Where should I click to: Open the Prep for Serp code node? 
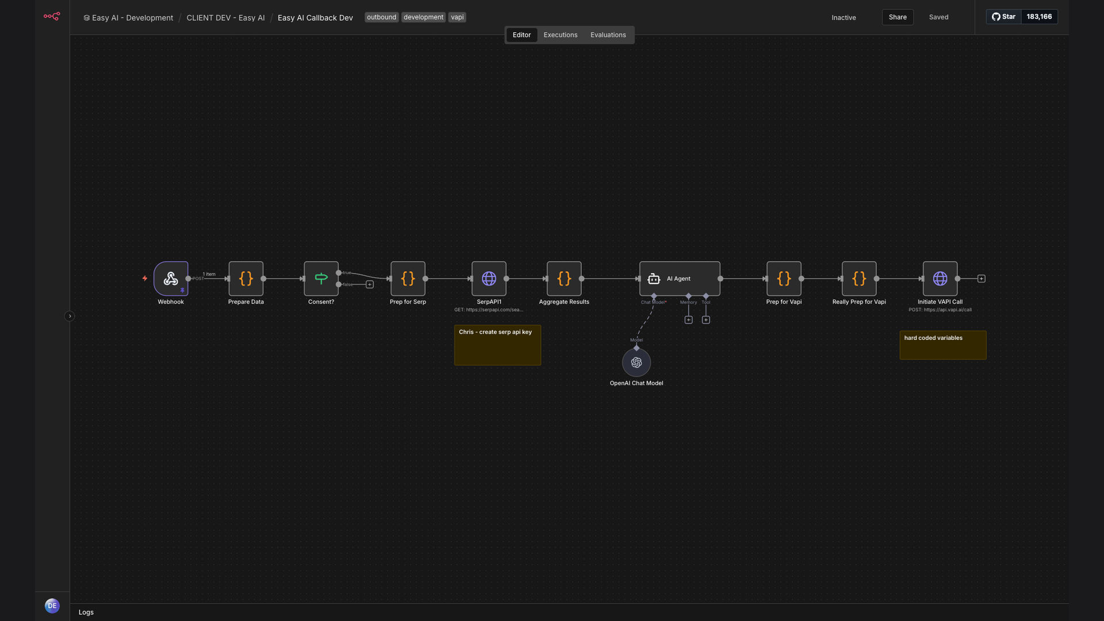pyautogui.click(x=408, y=278)
